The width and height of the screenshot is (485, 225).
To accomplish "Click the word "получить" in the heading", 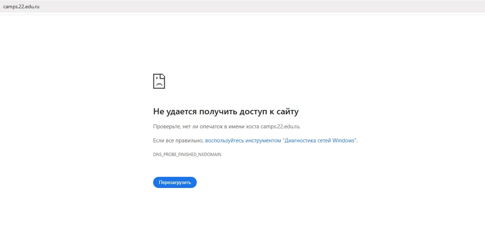I will coord(218,111).
